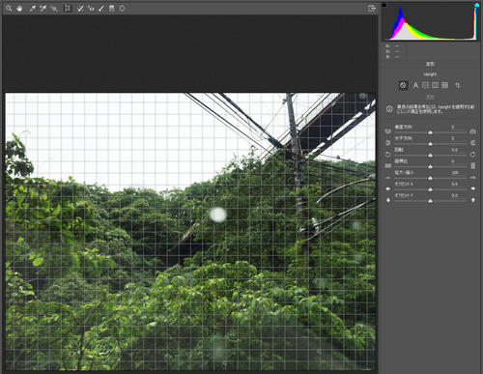Select the Spot Removal tool
483x374 pixels.
(x=80, y=9)
